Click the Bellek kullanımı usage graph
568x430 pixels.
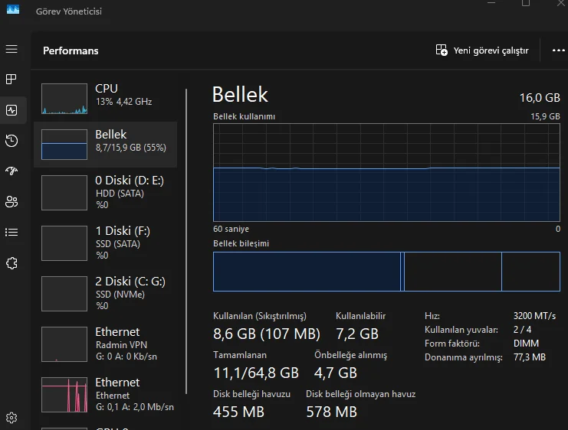pos(386,172)
